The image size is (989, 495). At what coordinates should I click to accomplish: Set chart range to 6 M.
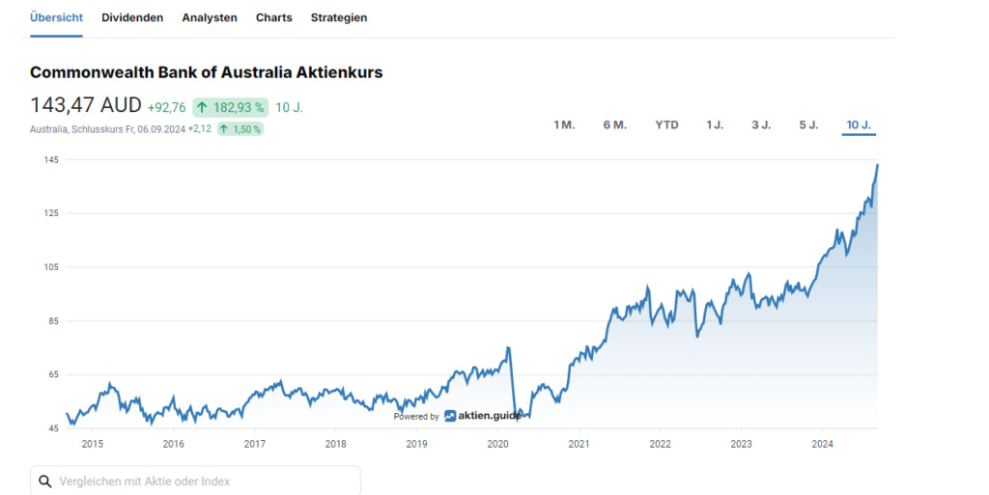coord(615,124)
